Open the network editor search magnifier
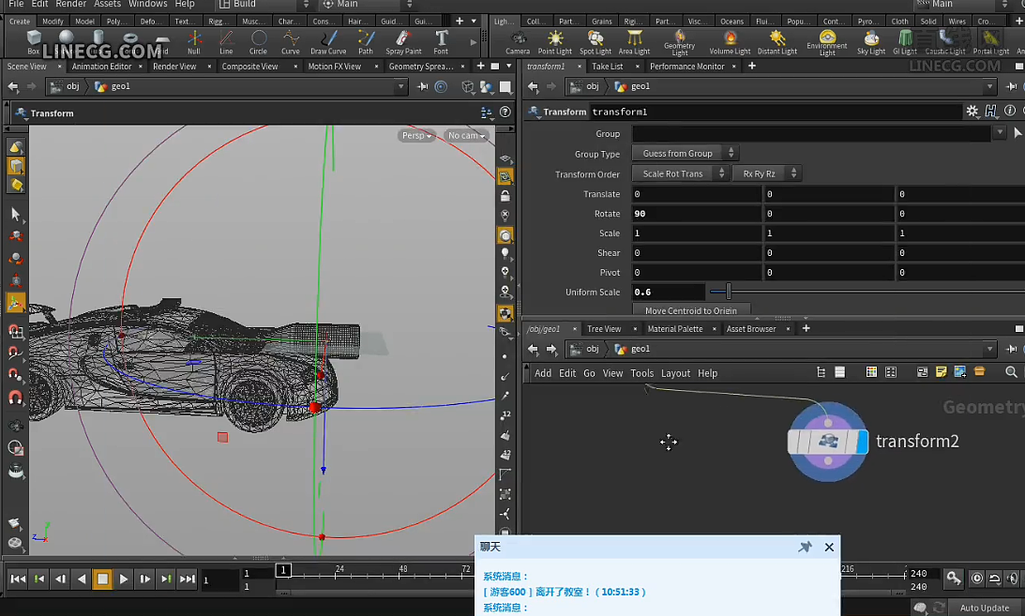The image size is (1025, 616). (1011, 372)
